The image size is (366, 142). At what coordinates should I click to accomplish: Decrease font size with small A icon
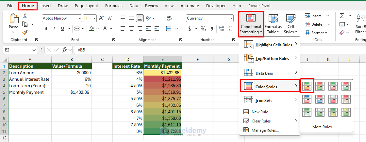coord(110,18)
